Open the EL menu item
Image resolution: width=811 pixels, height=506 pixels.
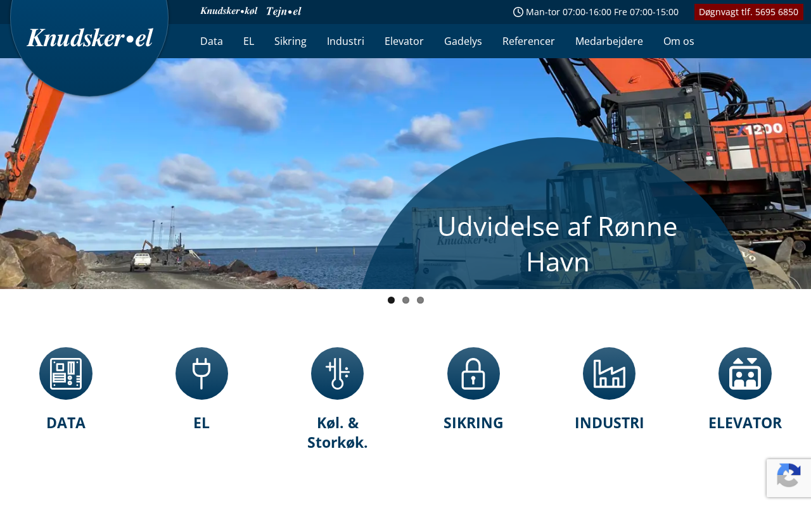pyautogui.click(x=248, y=41)
